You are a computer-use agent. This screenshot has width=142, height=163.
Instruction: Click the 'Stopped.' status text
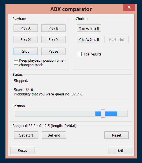(x=21, y=81)
